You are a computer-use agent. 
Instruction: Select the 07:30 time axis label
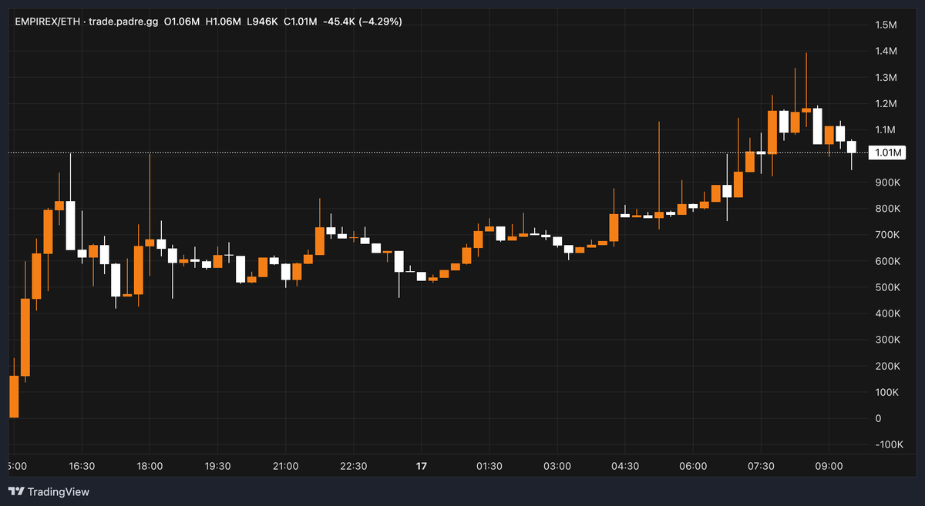point(761,467)
